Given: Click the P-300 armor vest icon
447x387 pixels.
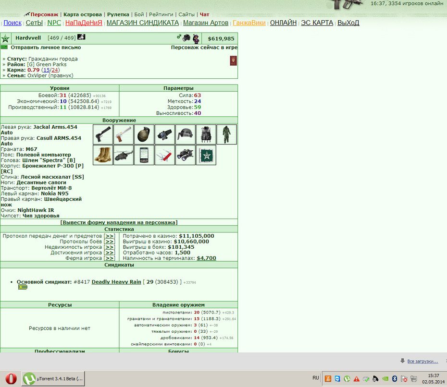Looking at the screenshot, I should (x=206, y=134).
